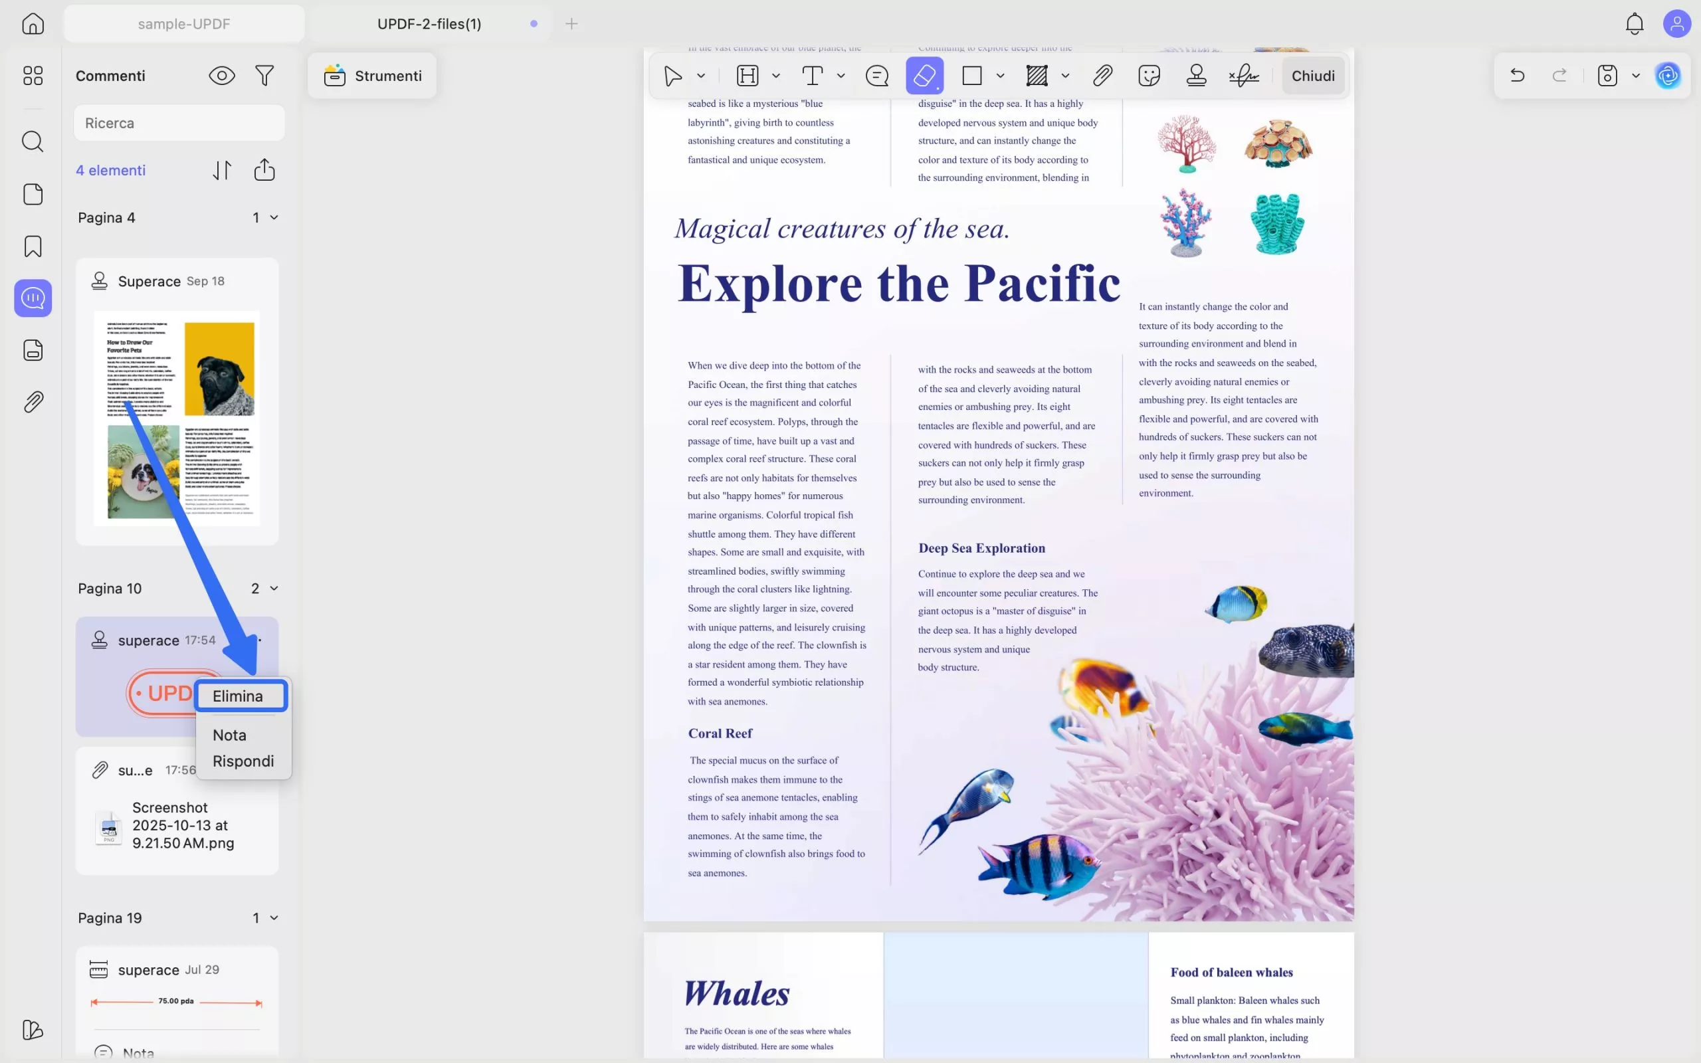Collapse the Pagina 4 comment group

[x=274, y=218]
